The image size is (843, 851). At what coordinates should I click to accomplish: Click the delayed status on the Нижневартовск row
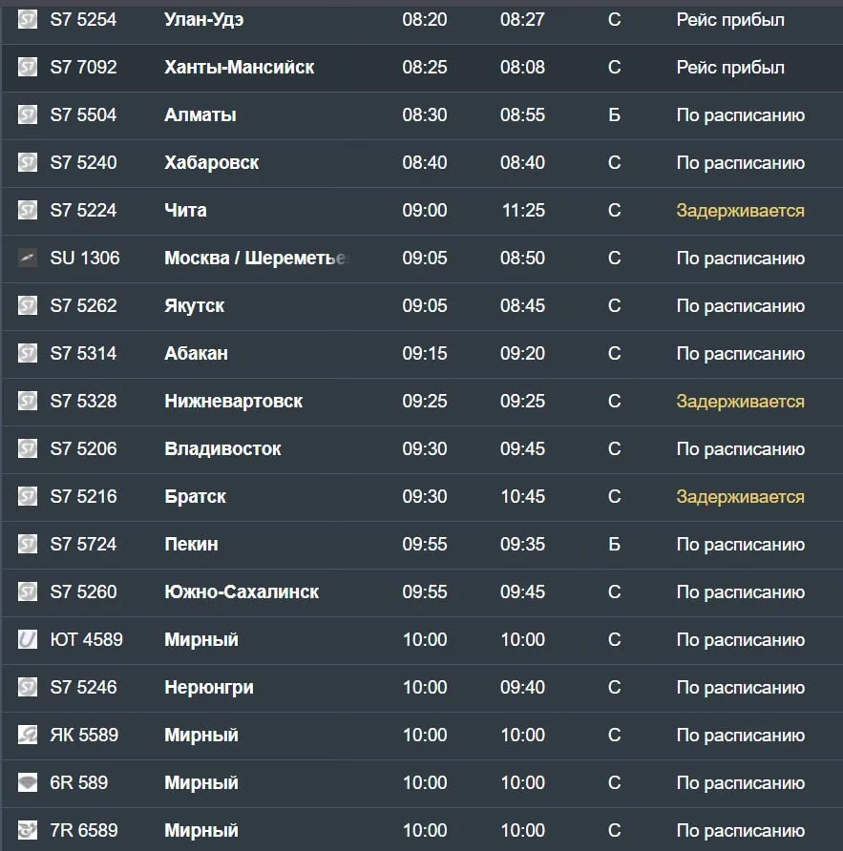(x=740, y=401)
